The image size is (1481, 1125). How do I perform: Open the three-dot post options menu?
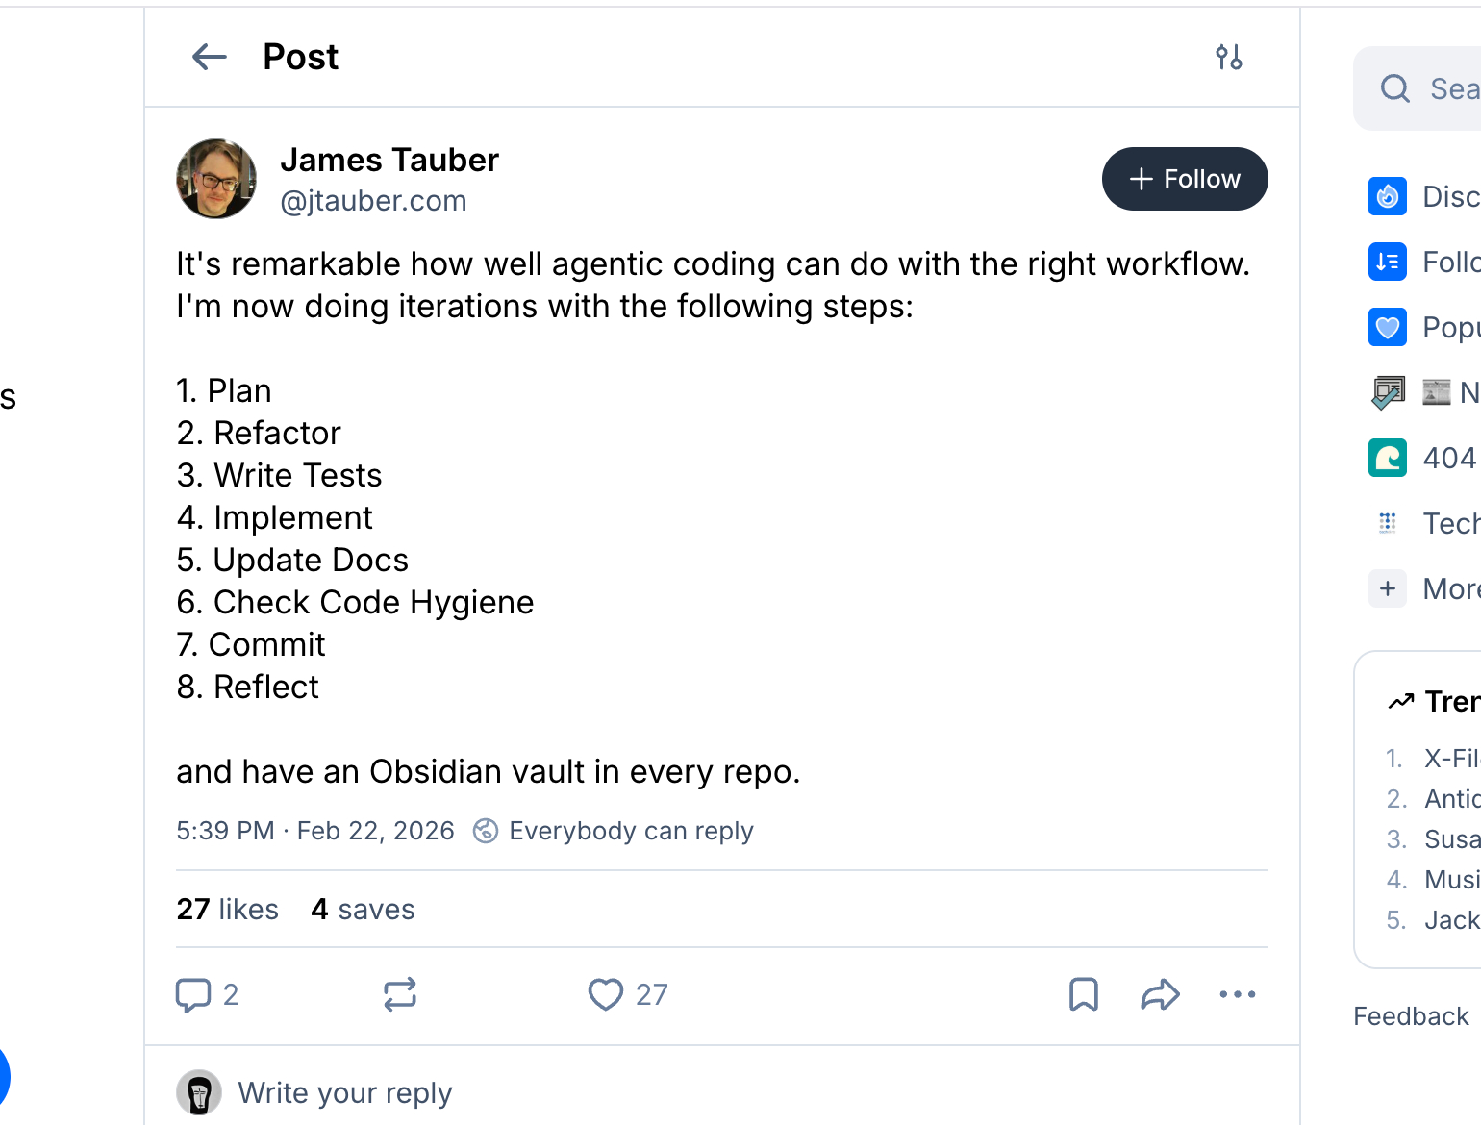1237,995
